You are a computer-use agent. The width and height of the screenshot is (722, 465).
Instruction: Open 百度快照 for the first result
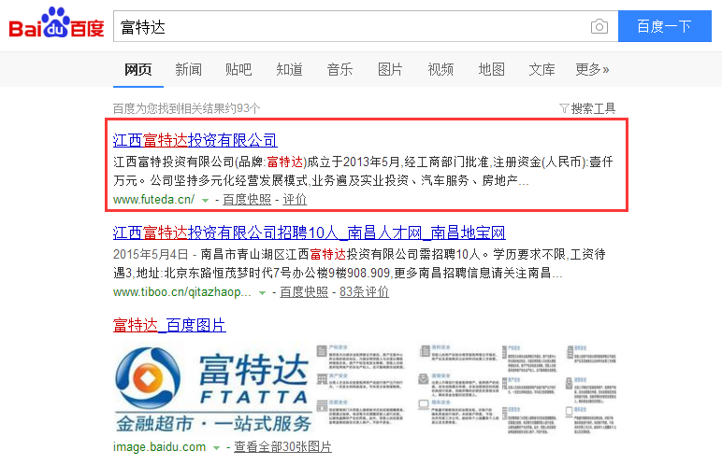248,200
